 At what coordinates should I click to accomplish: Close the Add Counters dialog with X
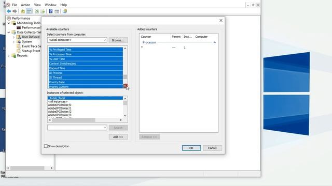[221, 21]
